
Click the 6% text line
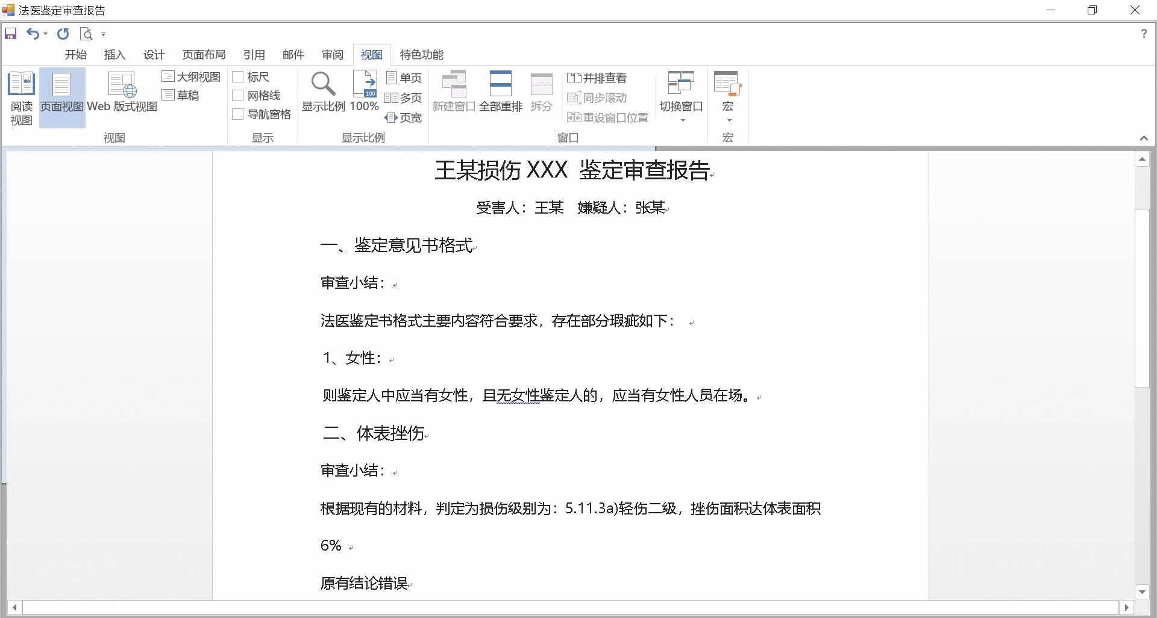coord(331,545)
